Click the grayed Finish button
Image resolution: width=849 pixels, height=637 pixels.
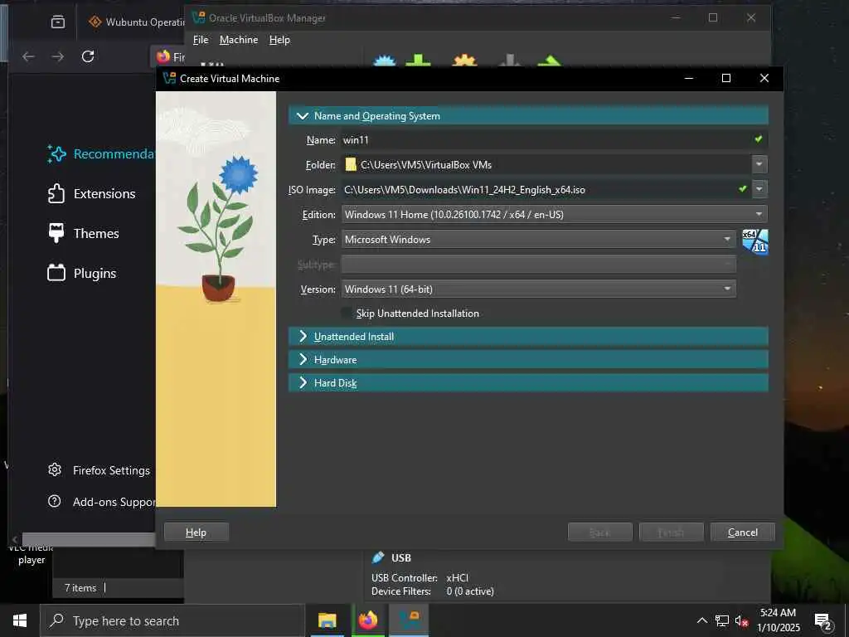(x=672, y=532)
